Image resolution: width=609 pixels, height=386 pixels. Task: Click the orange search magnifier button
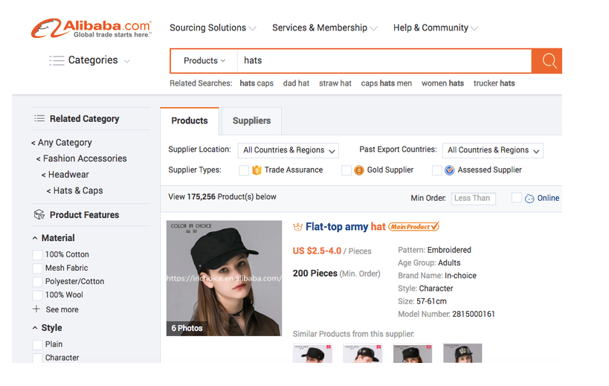click(547, 60)
